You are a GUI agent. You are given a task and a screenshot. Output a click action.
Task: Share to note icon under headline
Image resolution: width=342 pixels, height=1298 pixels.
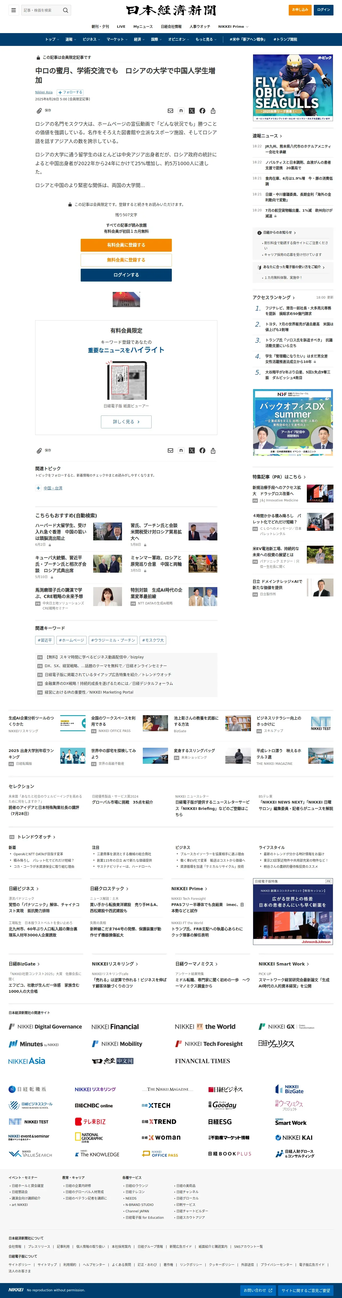(181, 111)
